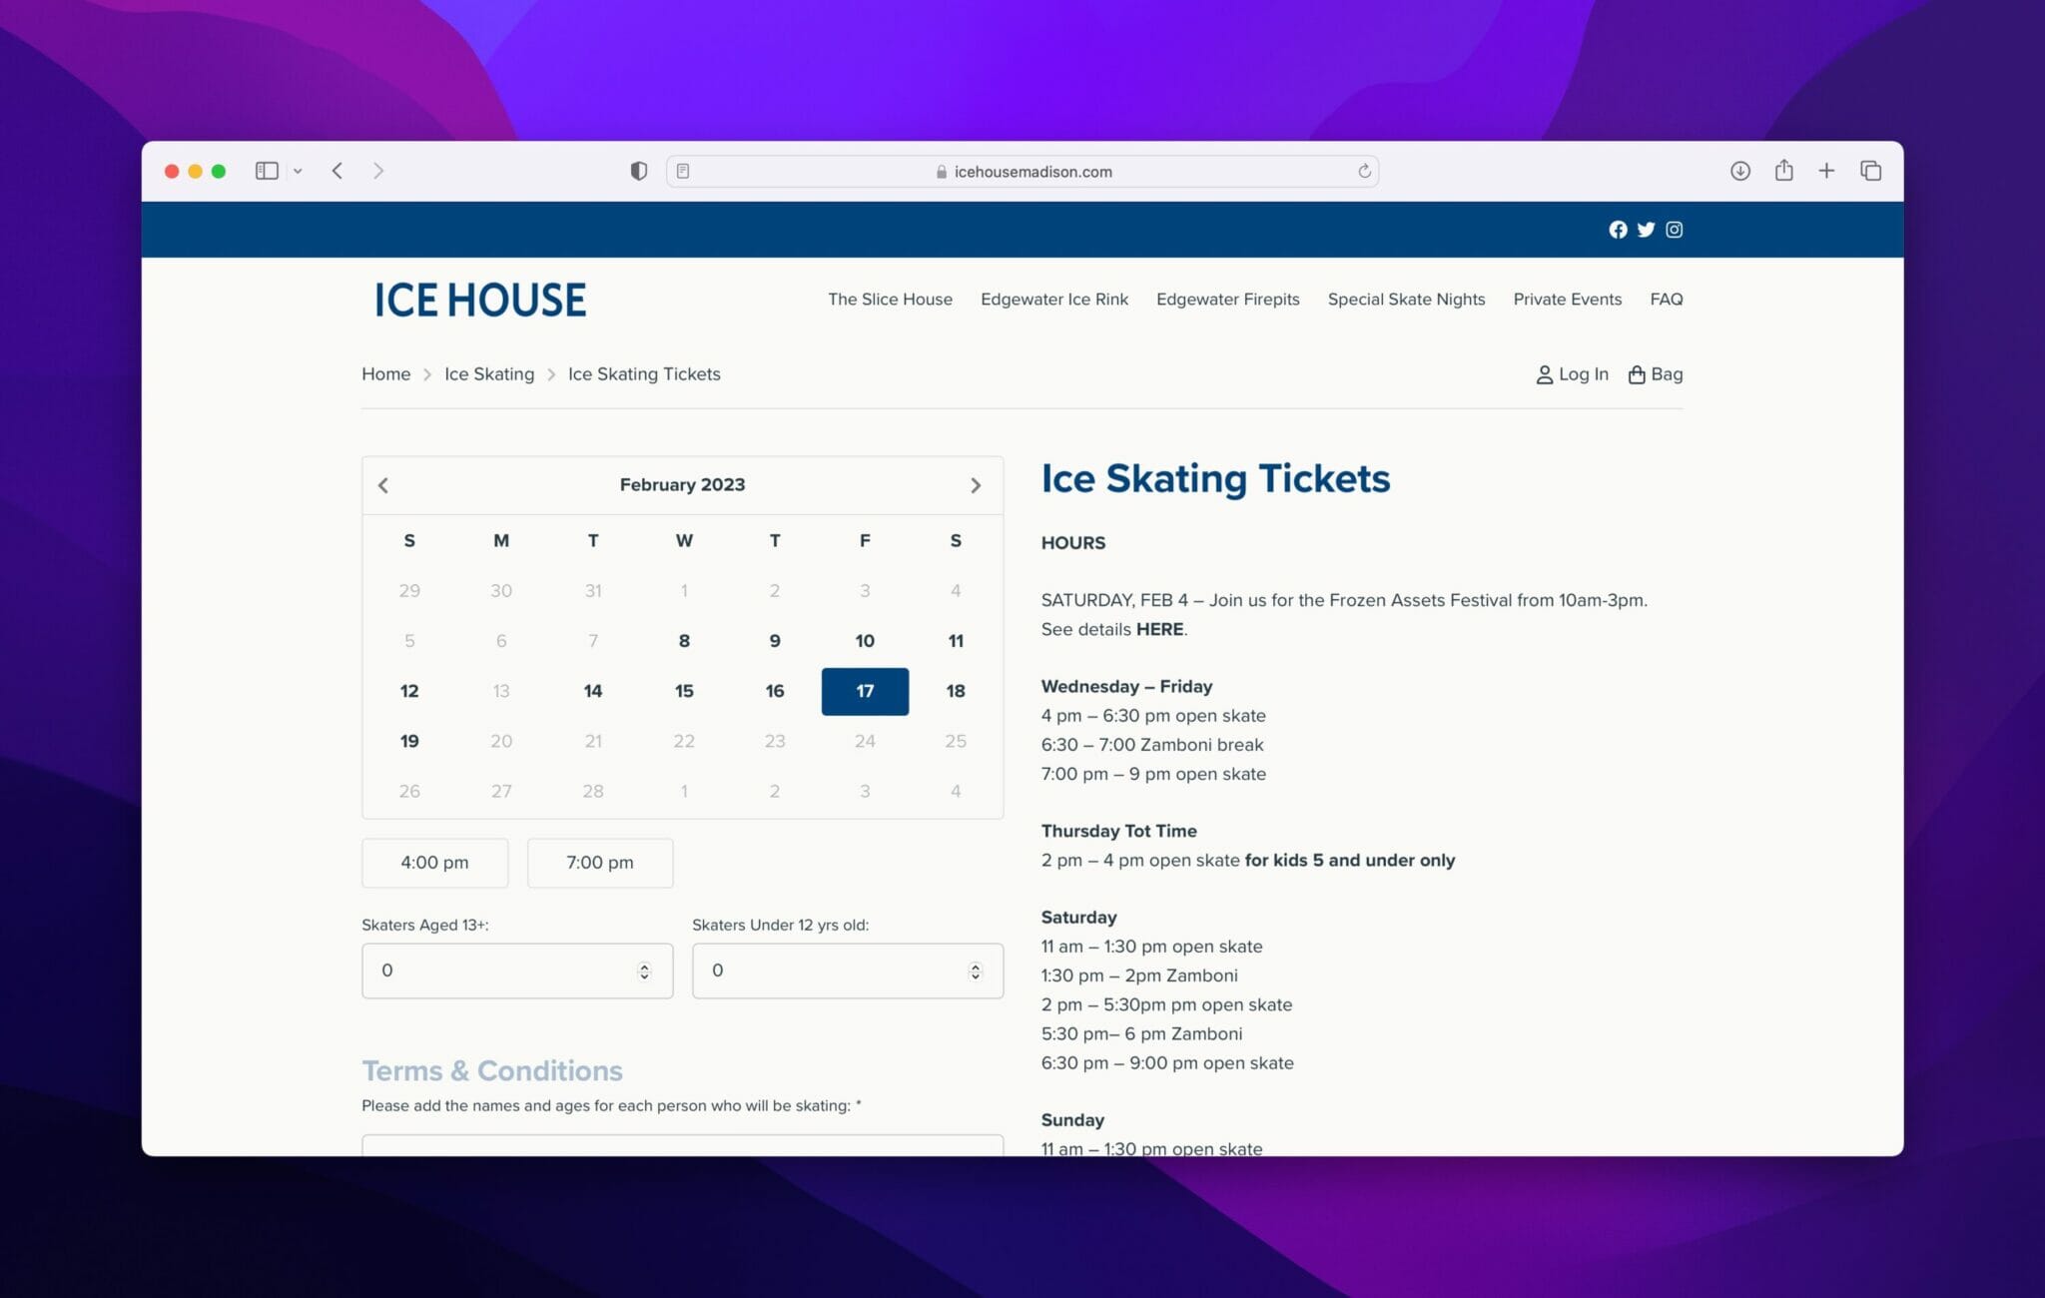Screen dimensions: 2045x1298
Task: Click Skaters Under 12 quantity field
Action: coord(848,971)
